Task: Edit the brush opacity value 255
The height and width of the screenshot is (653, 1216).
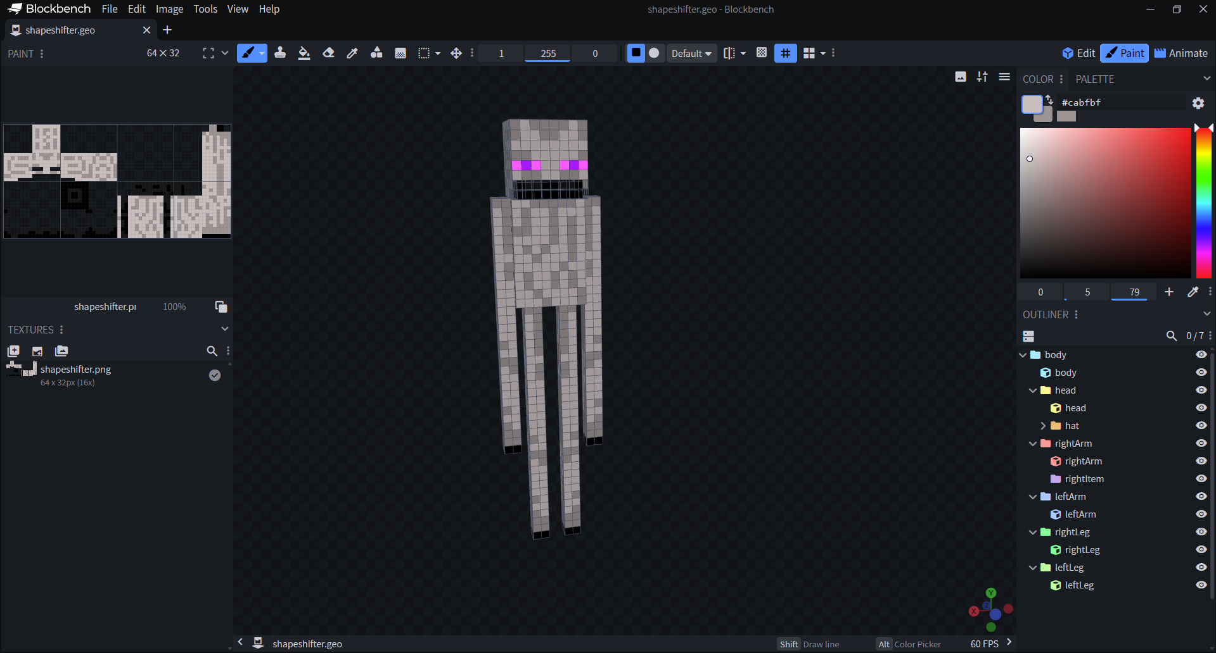Action: coord(548,53)
